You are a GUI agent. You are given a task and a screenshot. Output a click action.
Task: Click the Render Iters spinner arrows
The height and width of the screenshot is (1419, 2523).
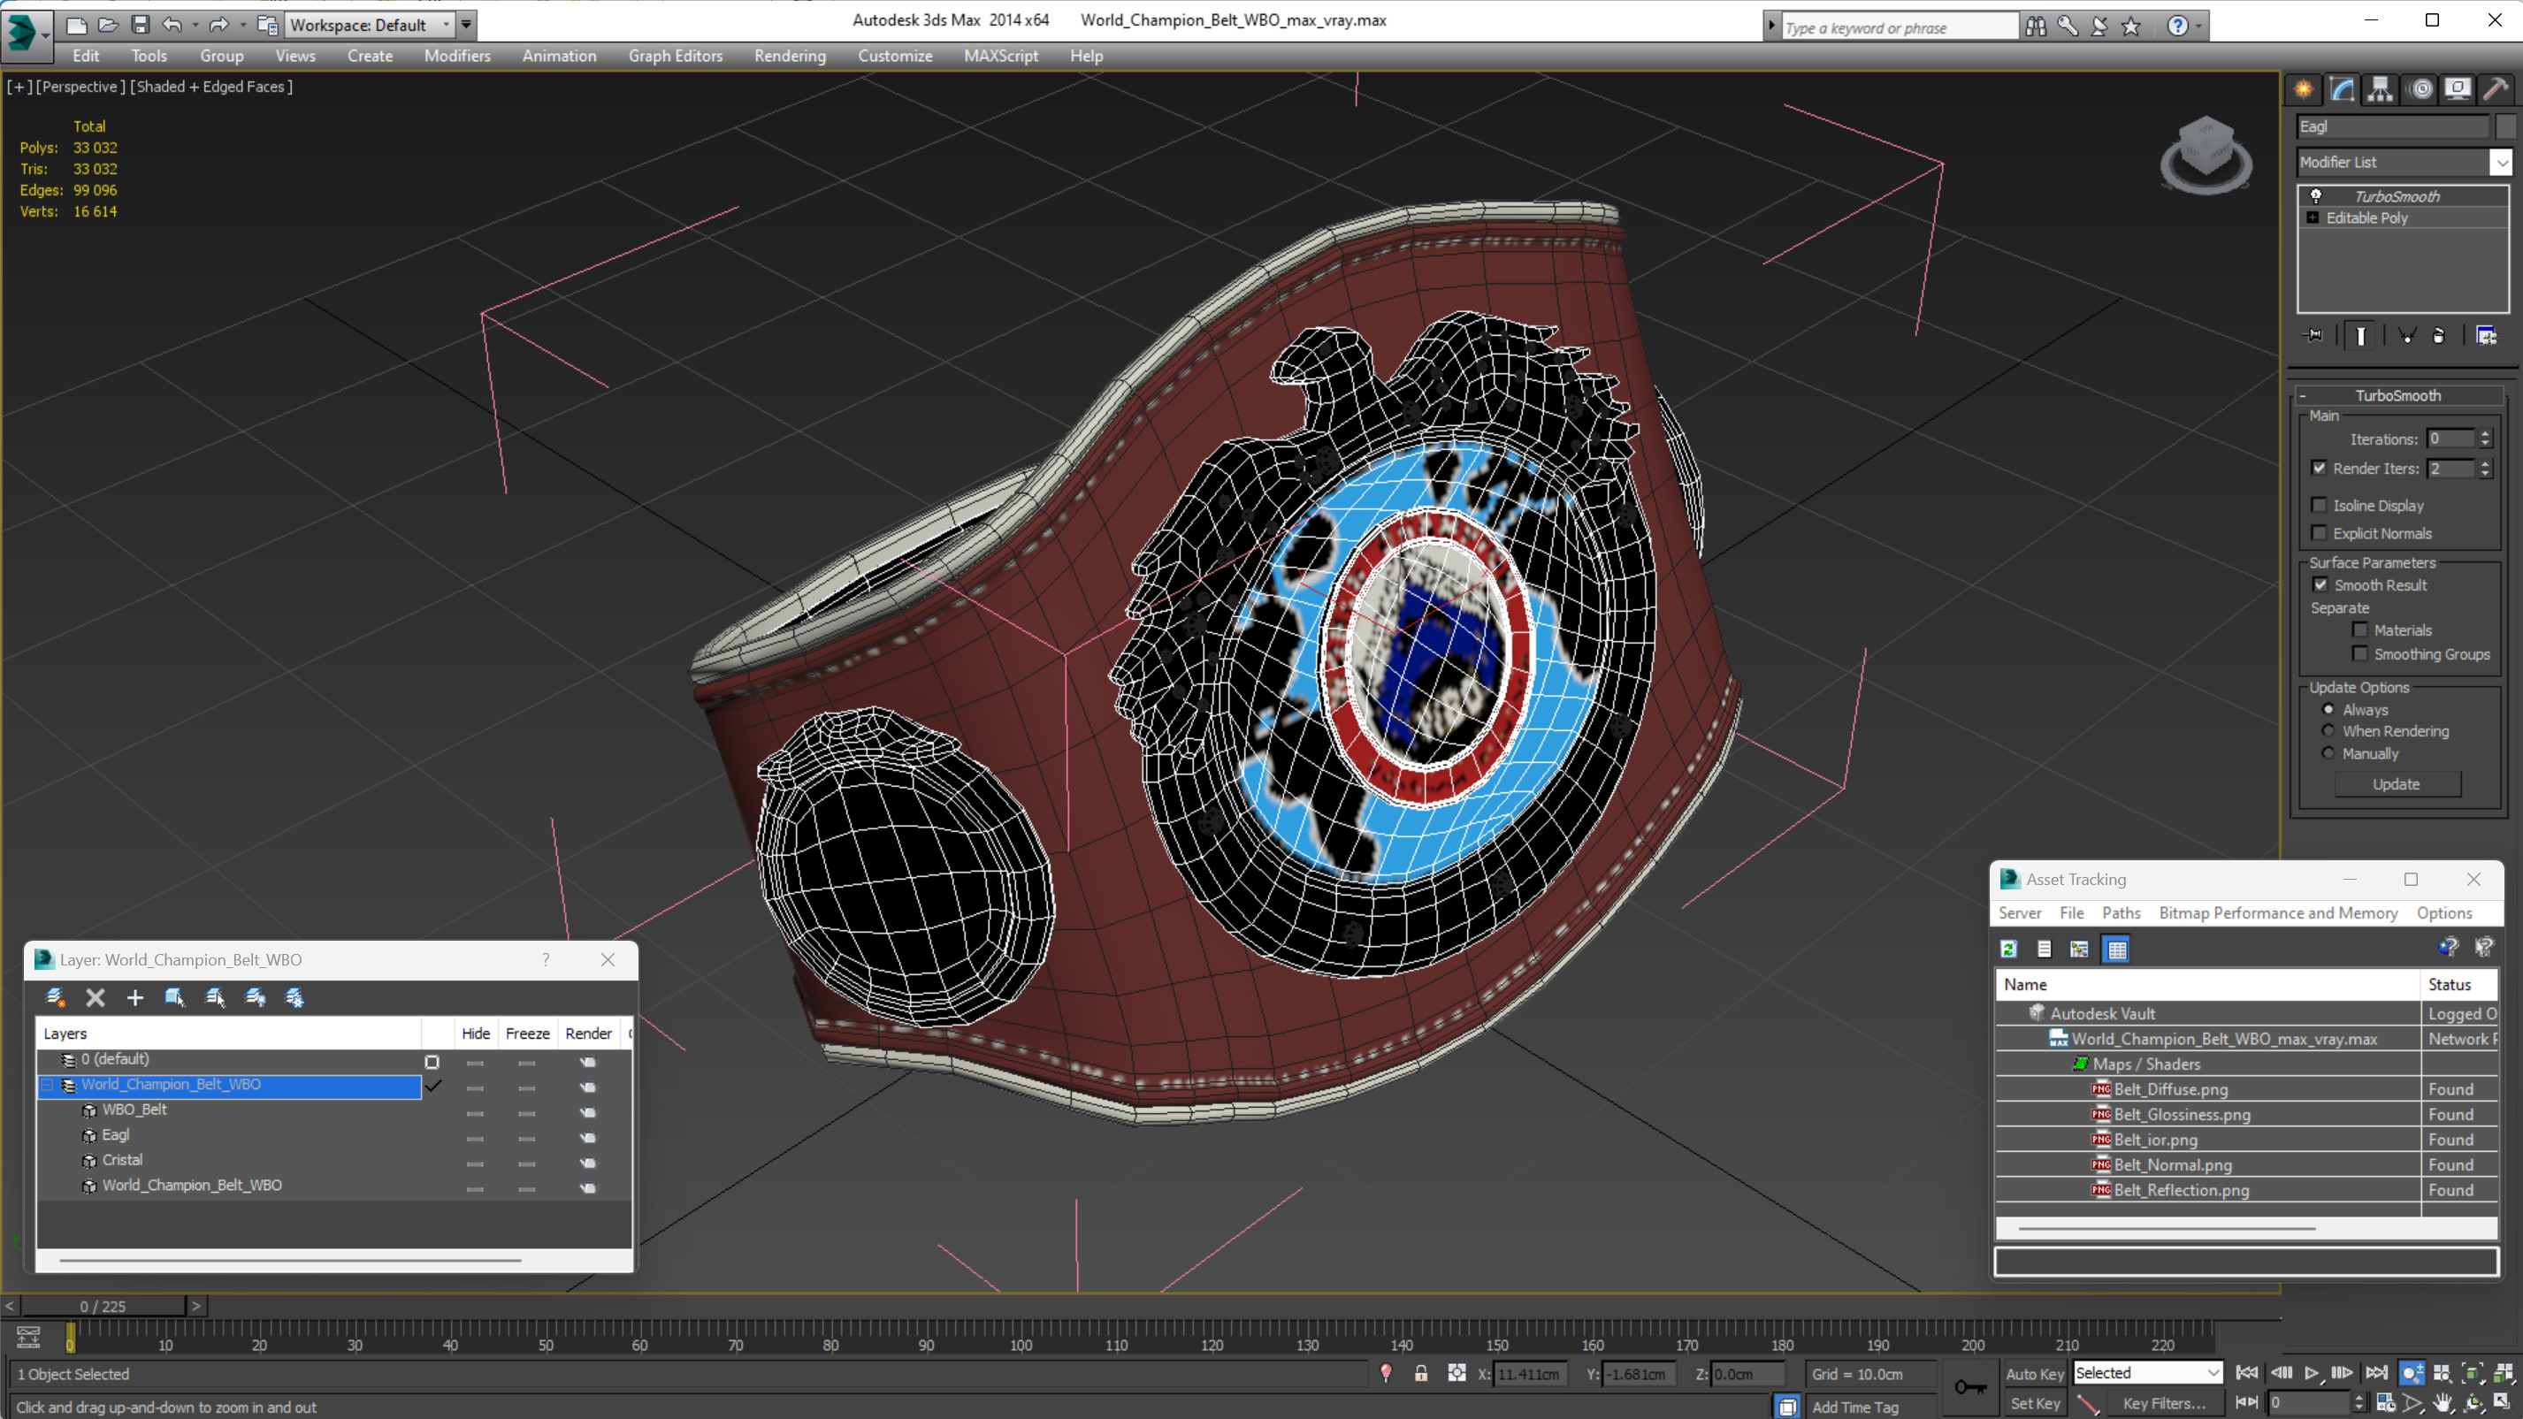click(x=2485, y=468)
